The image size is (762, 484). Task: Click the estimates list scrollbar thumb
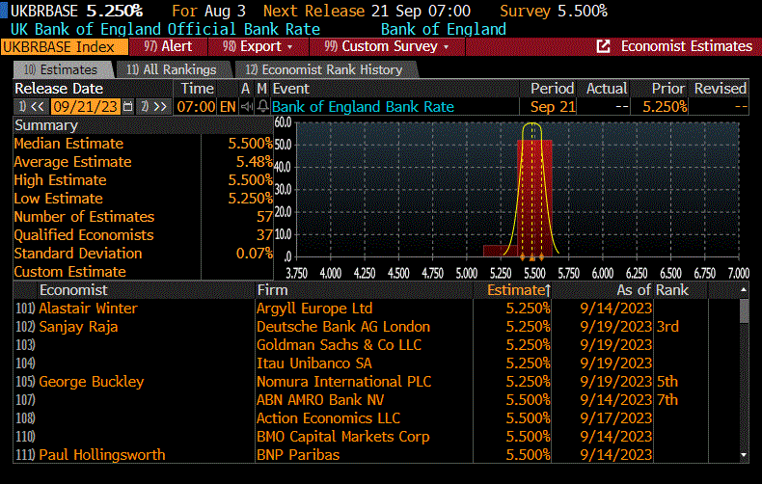[x=744, y=311]
